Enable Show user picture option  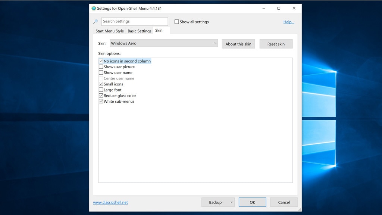point(101,66)
